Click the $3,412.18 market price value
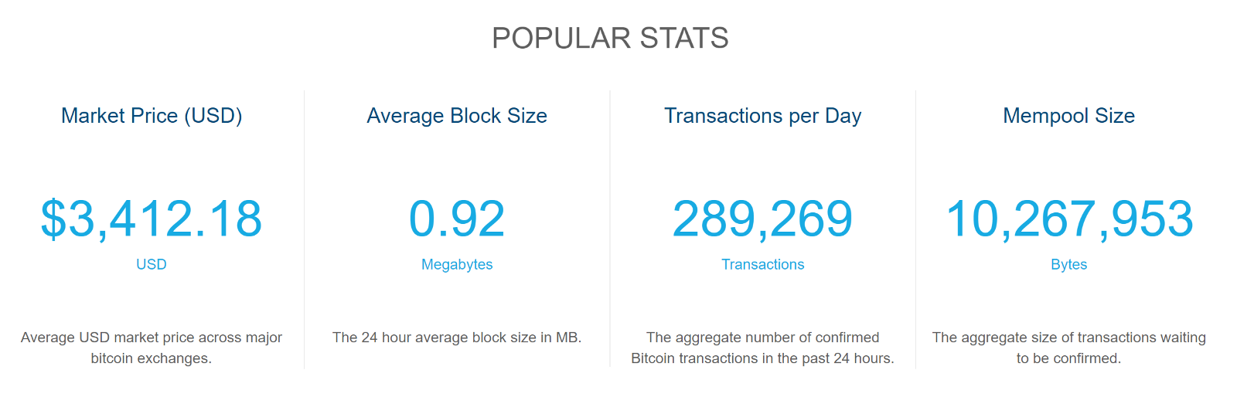Image resolution: width=1237 pixels, height=397 pixels. [x=152, y=219]
